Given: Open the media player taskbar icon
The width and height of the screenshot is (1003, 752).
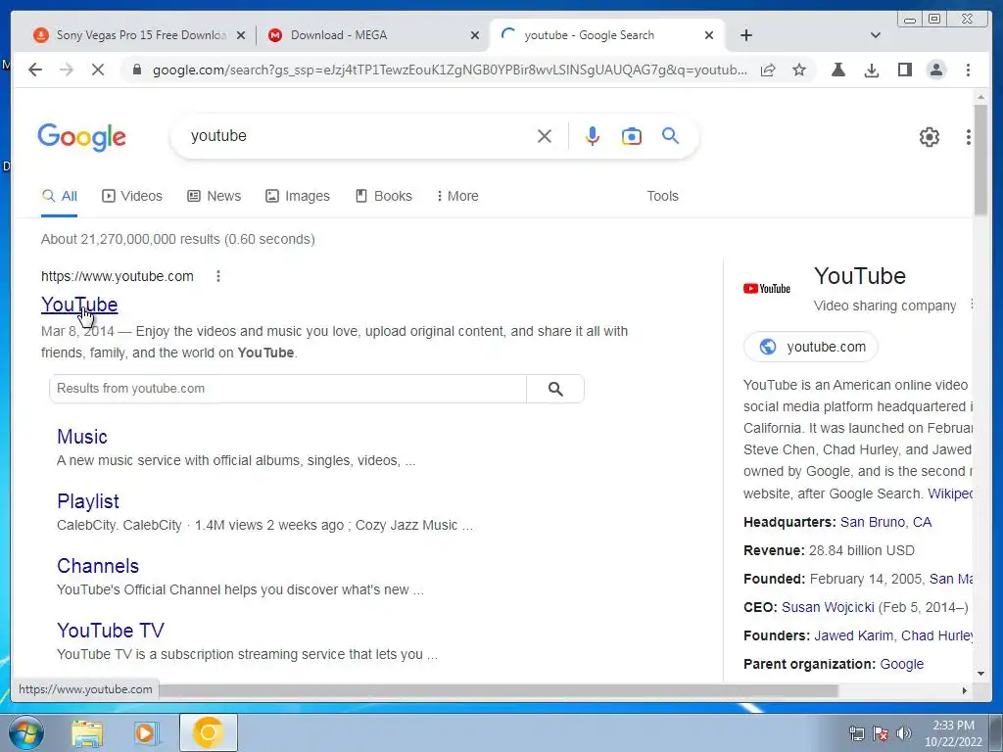Looking at the screenshot, I should click(x=146, y=733).
